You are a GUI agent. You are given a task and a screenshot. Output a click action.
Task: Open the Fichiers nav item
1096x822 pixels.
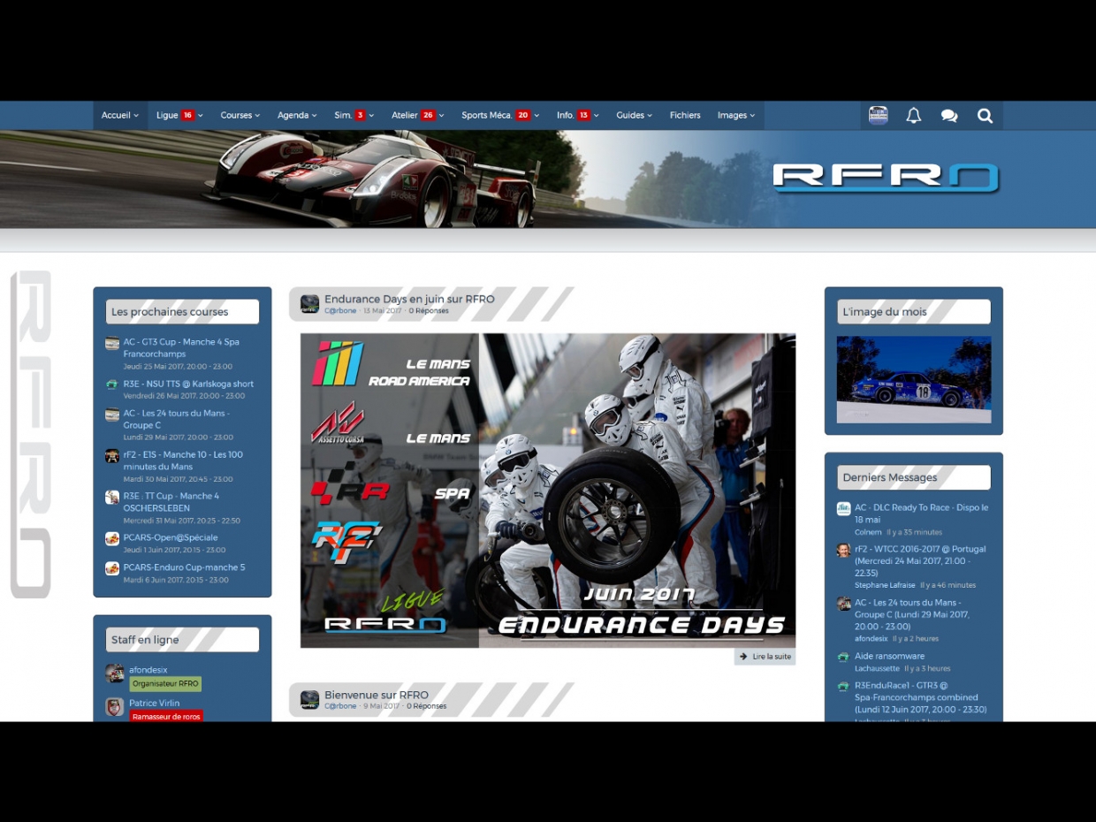685,116
